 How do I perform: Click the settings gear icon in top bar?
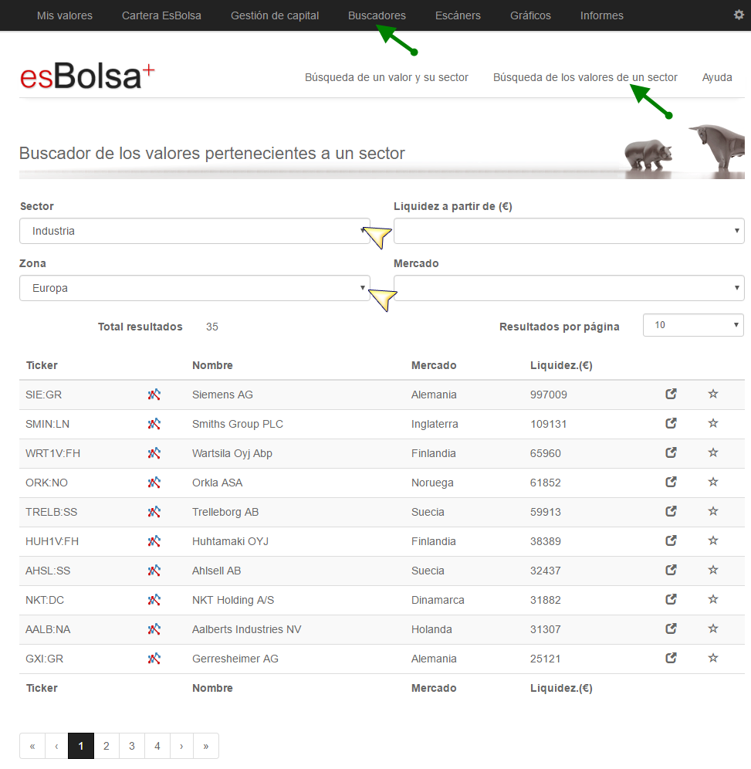point(739,15)
